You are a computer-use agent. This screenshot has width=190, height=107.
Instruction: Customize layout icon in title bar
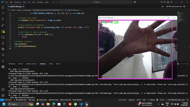click(162, 2)
